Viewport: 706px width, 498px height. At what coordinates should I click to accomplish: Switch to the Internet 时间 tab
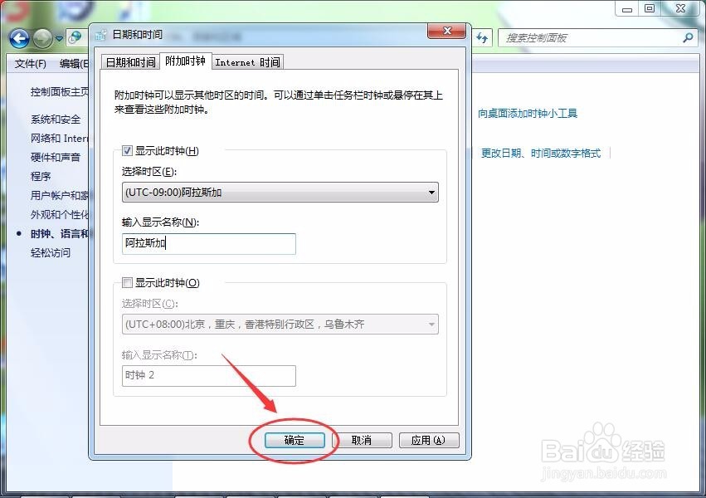click(248, 61)
